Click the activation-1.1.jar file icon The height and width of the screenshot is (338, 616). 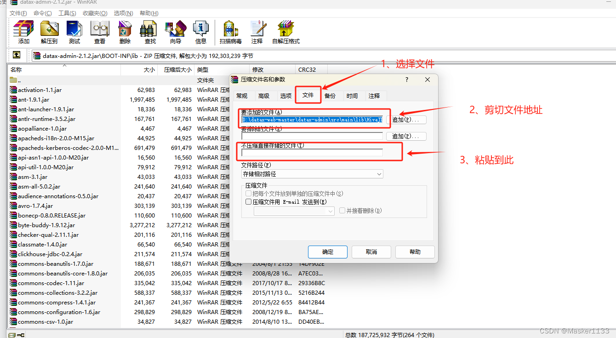[13, 90]
